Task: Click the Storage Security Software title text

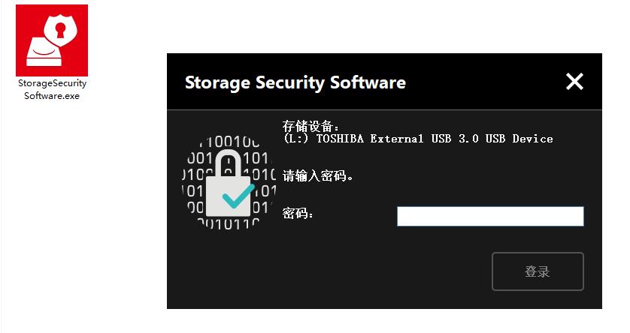Action: (295, 82)
